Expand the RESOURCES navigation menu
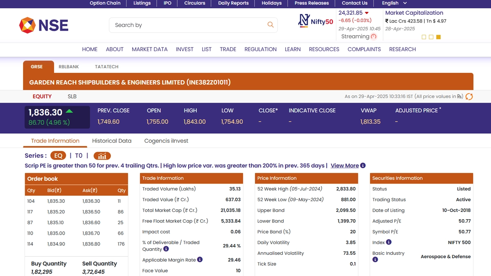The image size is (491, 276). [324, 49]
